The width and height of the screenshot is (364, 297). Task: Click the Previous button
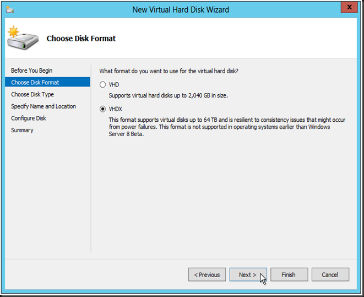coord(207,274)
